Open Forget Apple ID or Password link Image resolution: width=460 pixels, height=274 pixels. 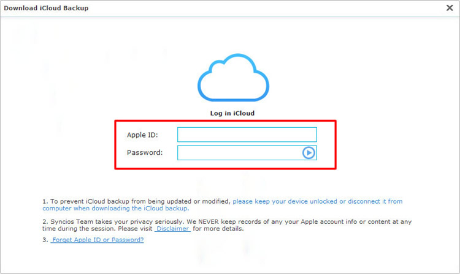point(97,240)
